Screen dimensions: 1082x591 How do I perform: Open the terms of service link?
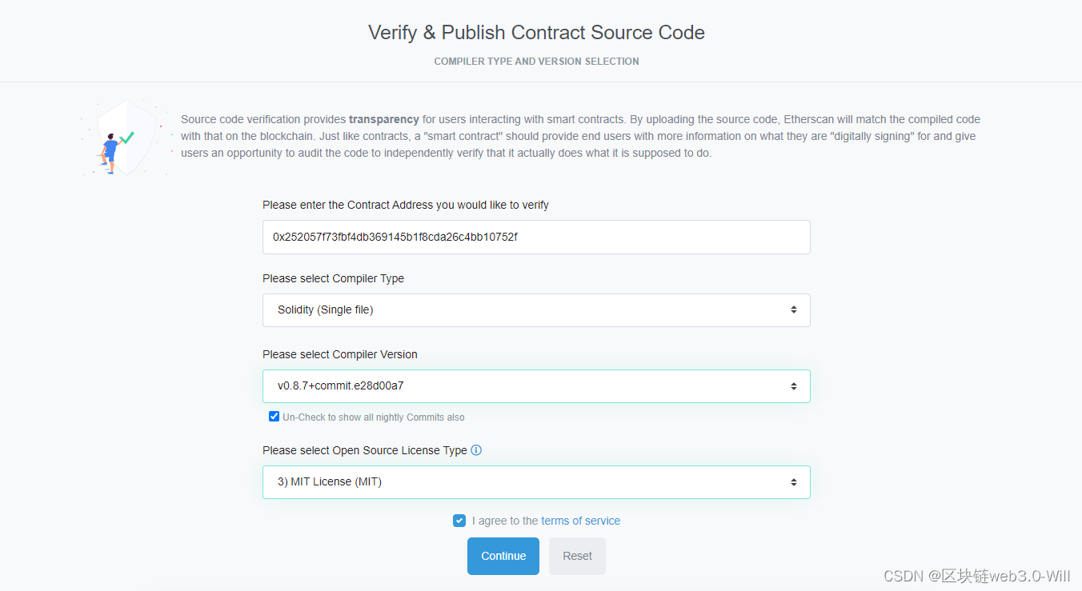click(580, 521)
